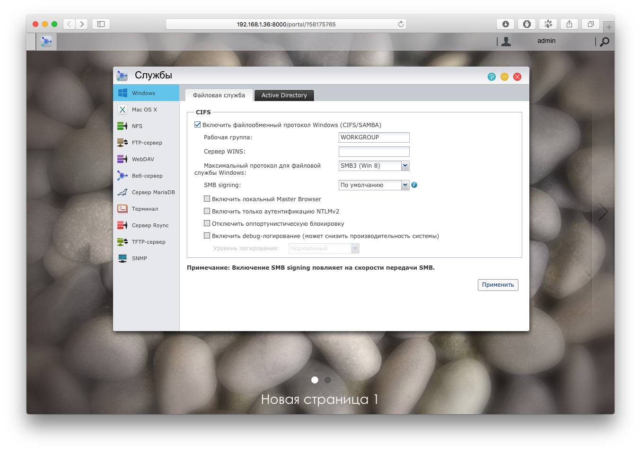Switch to Файловая служба tab

[x=219, y=95]
